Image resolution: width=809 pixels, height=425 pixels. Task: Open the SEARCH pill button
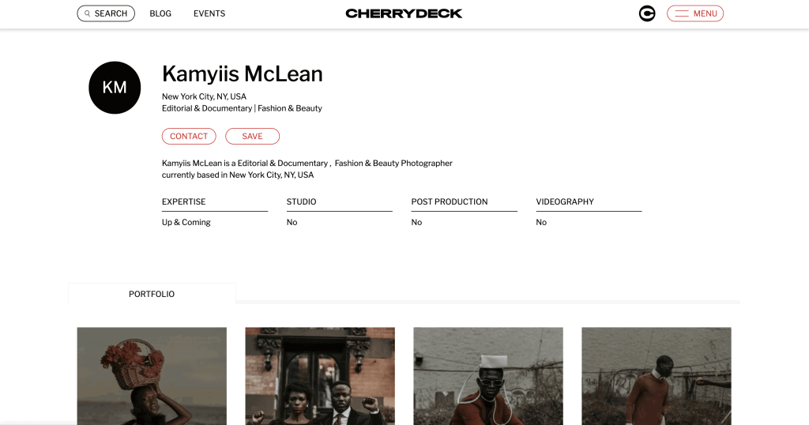(106, 13)
